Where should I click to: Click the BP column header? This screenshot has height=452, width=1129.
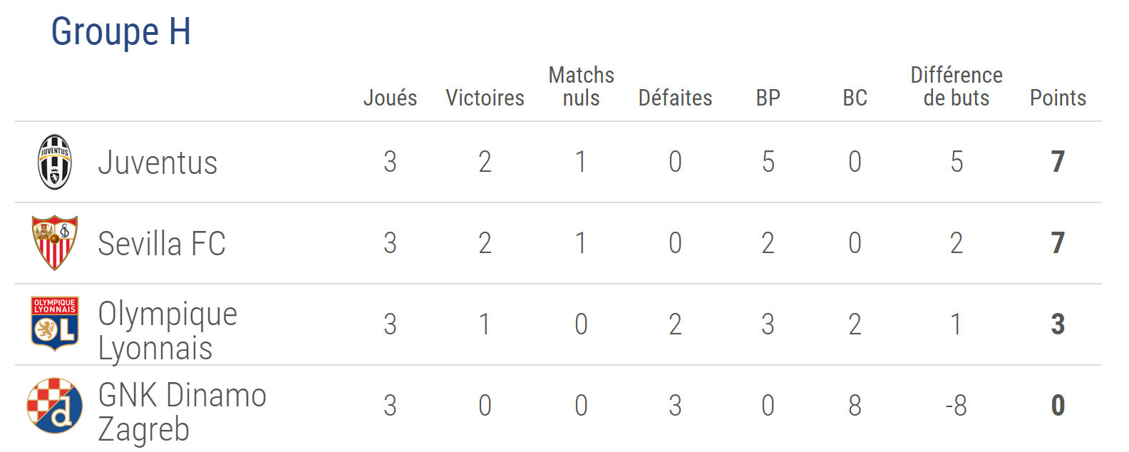(x=768, y=98)
